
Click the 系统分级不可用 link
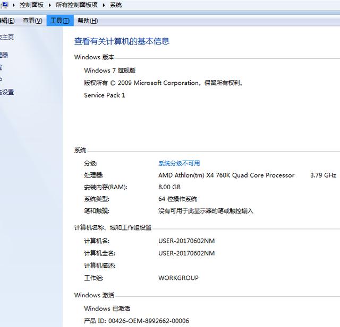[x=179, y=163]
